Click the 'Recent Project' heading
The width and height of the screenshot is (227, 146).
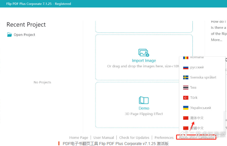click(x=26, y=24)
